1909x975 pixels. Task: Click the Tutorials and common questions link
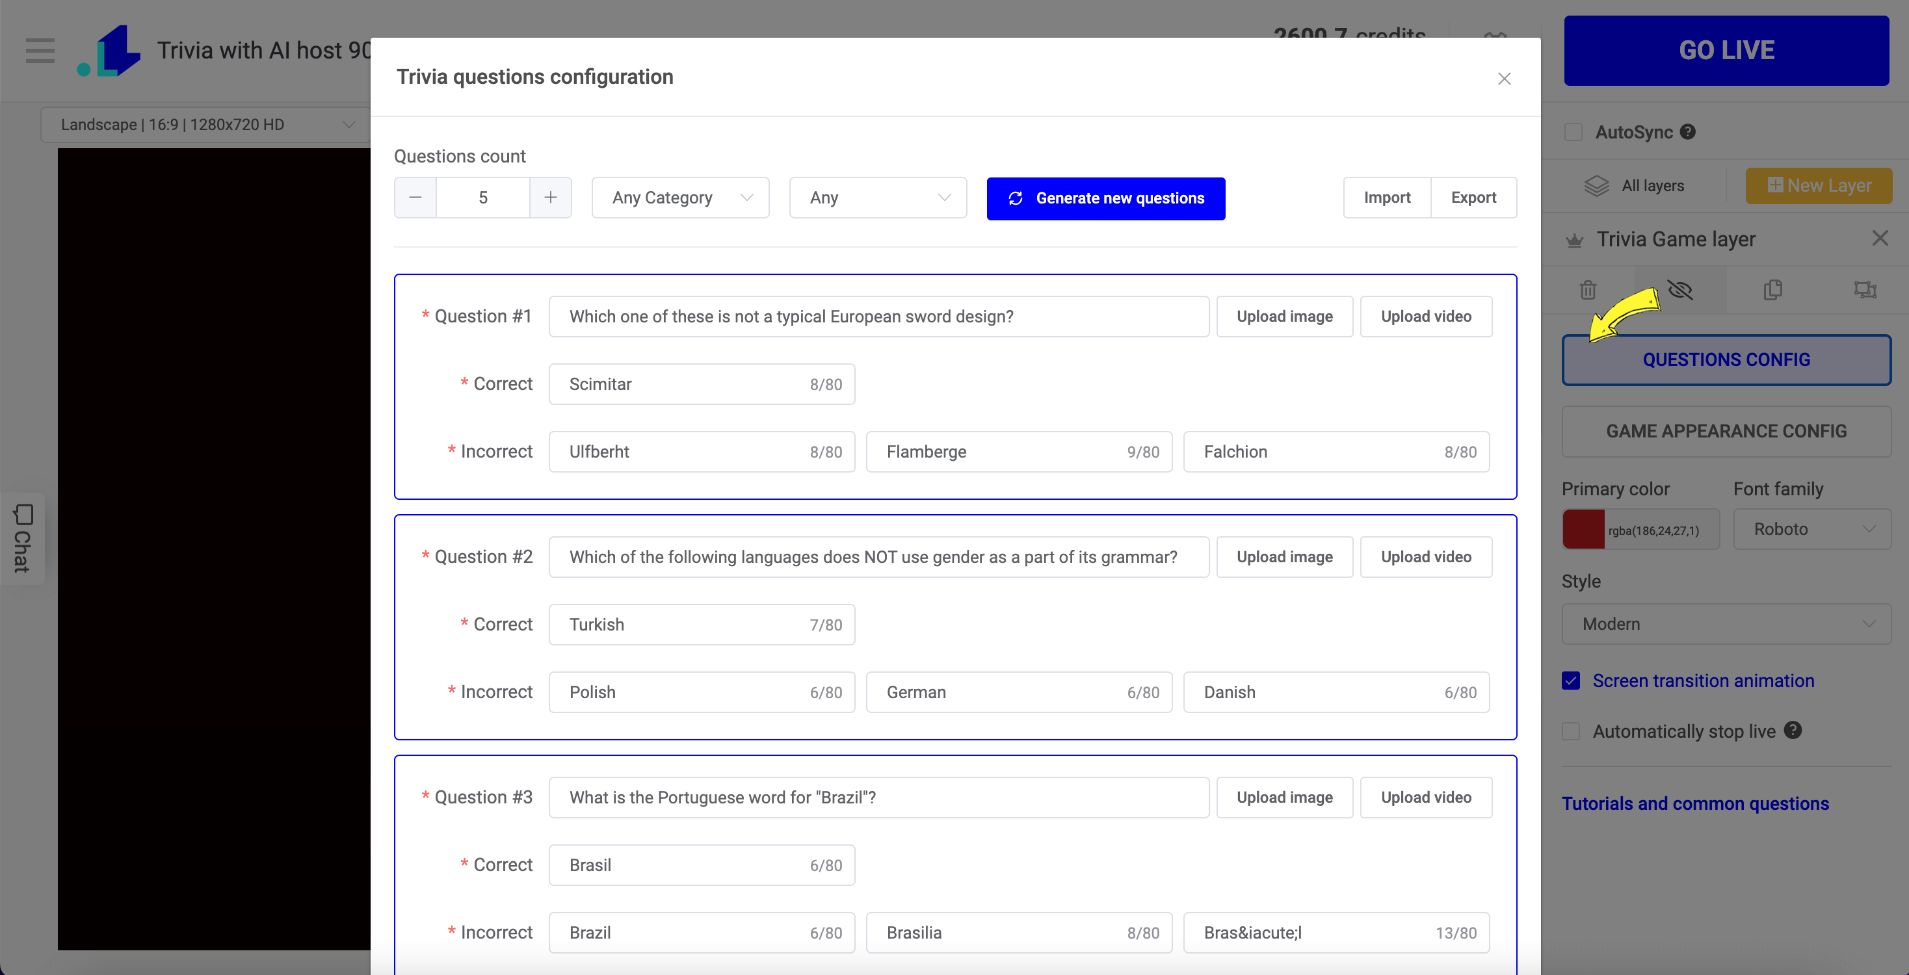[x=1695, y=802]
